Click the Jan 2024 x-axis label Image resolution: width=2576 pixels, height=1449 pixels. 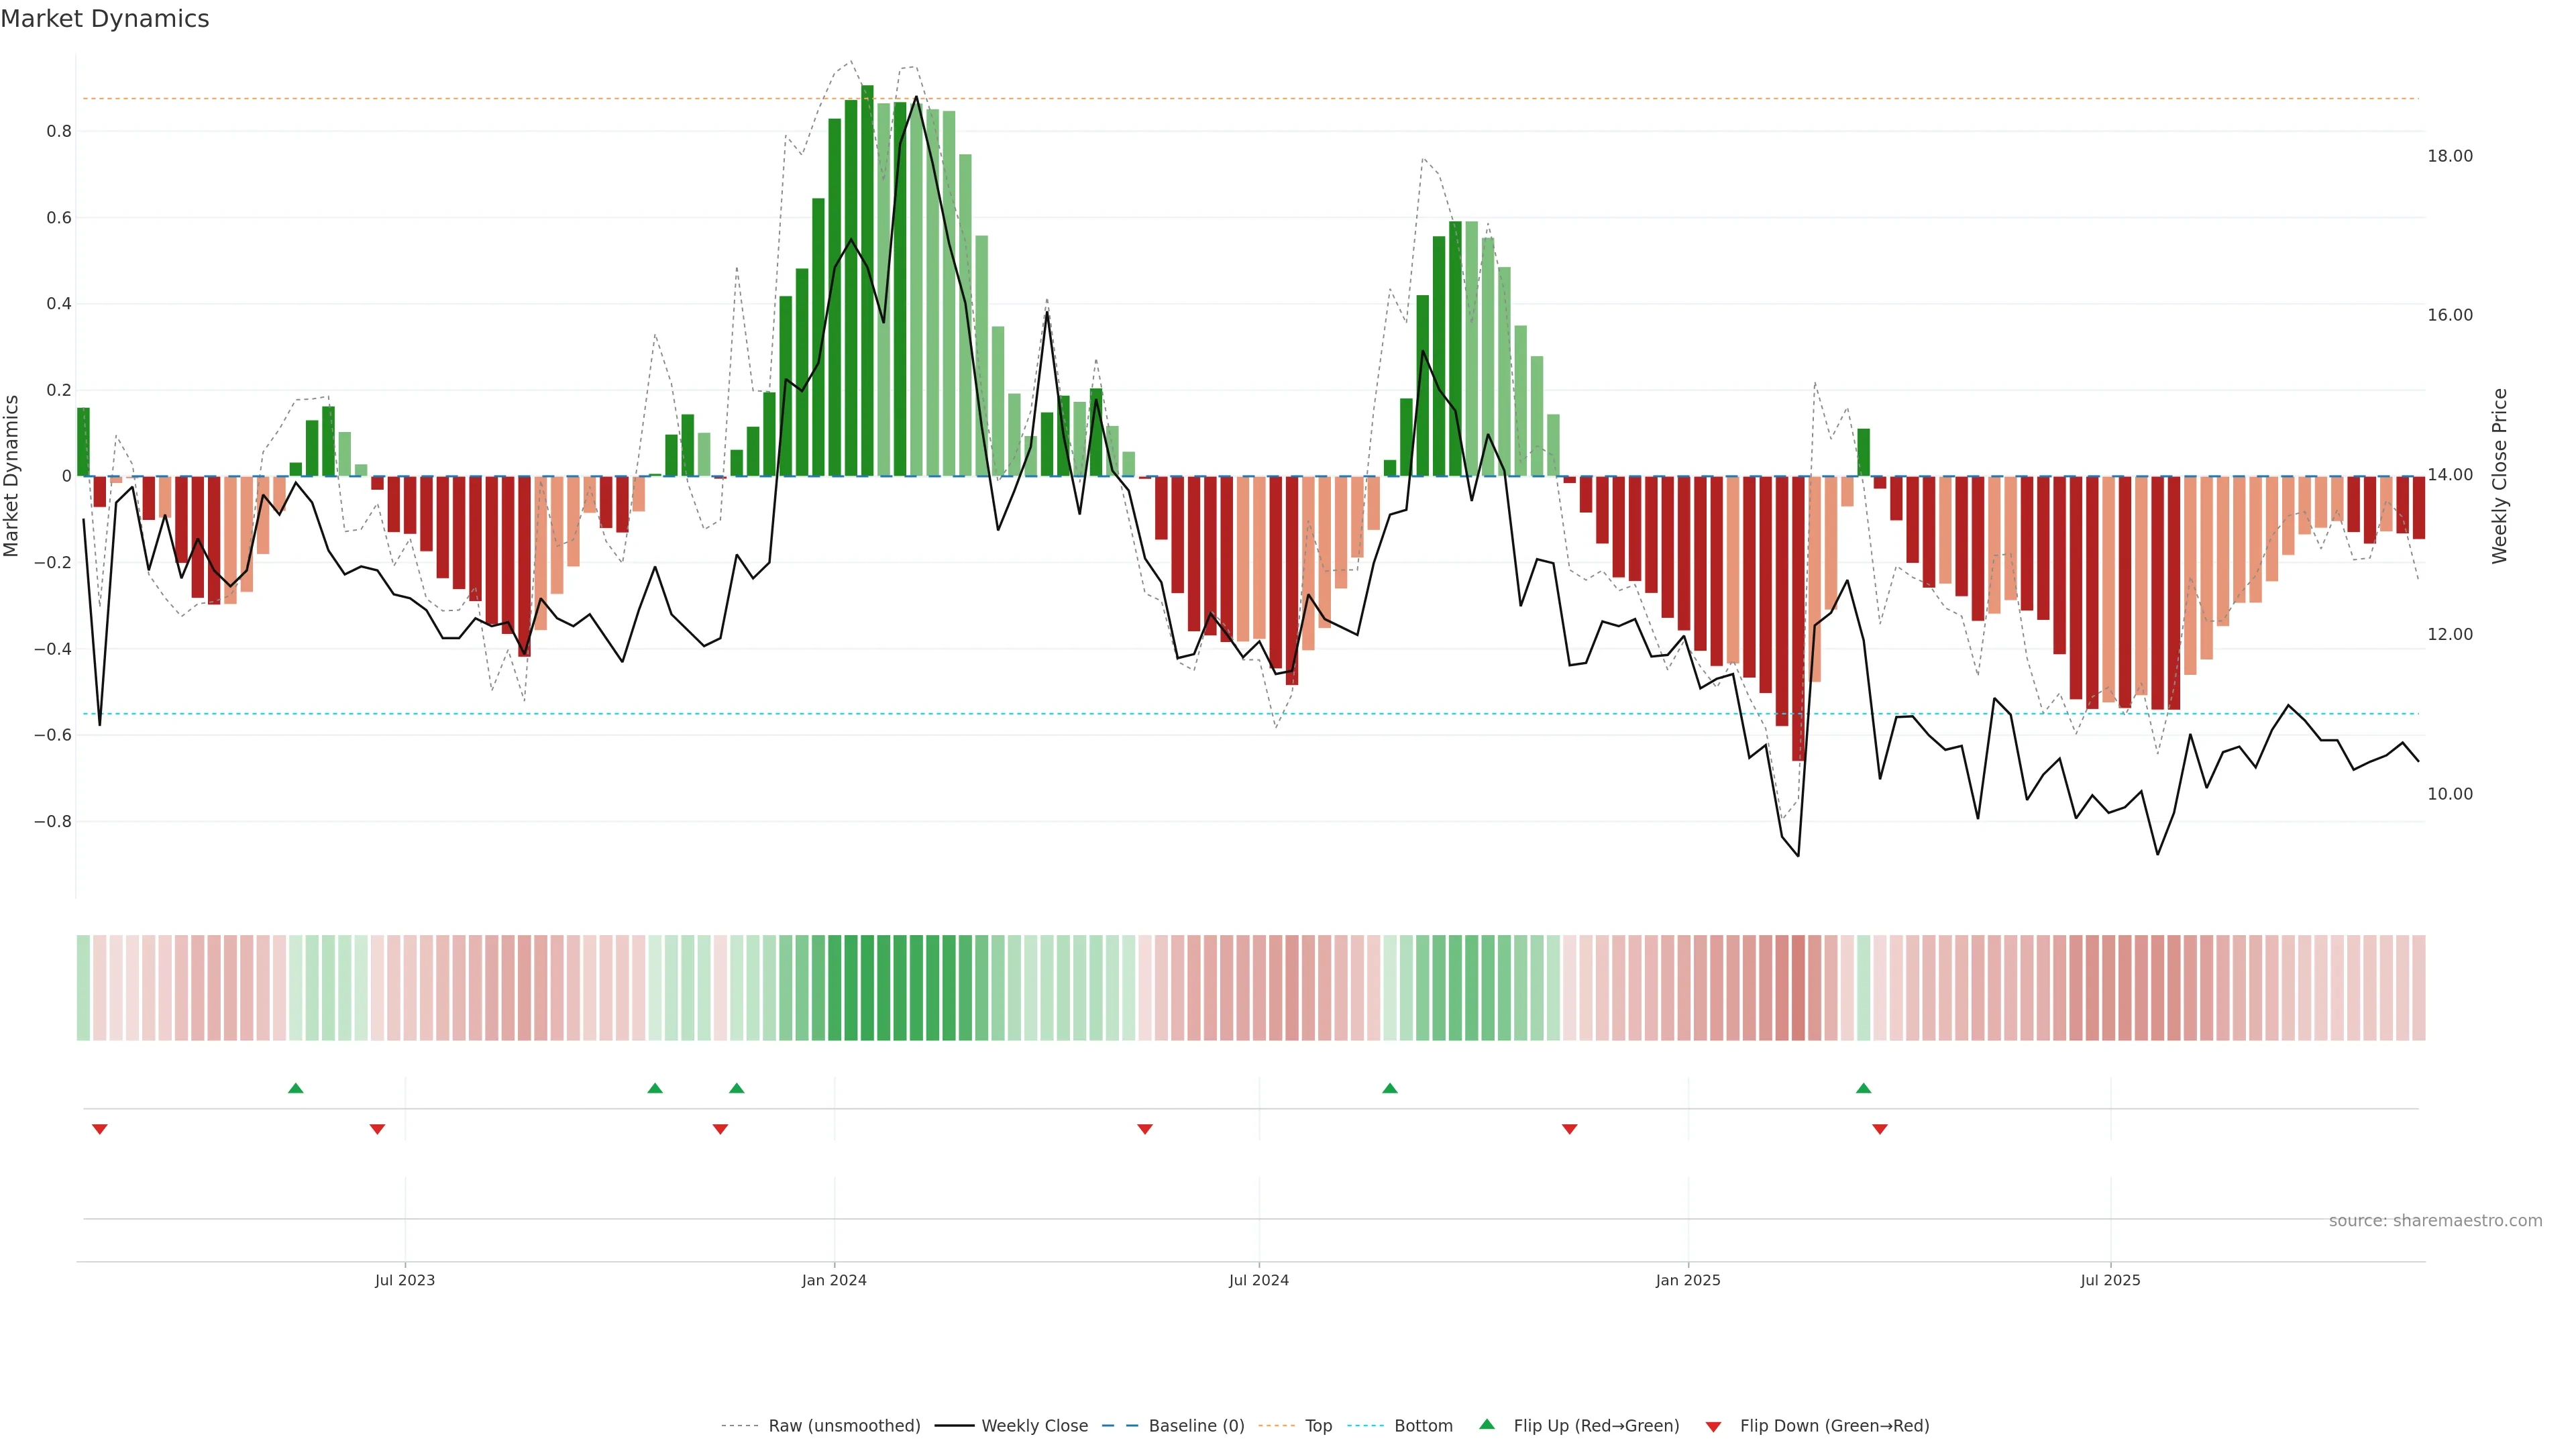tap(834, 1280)
